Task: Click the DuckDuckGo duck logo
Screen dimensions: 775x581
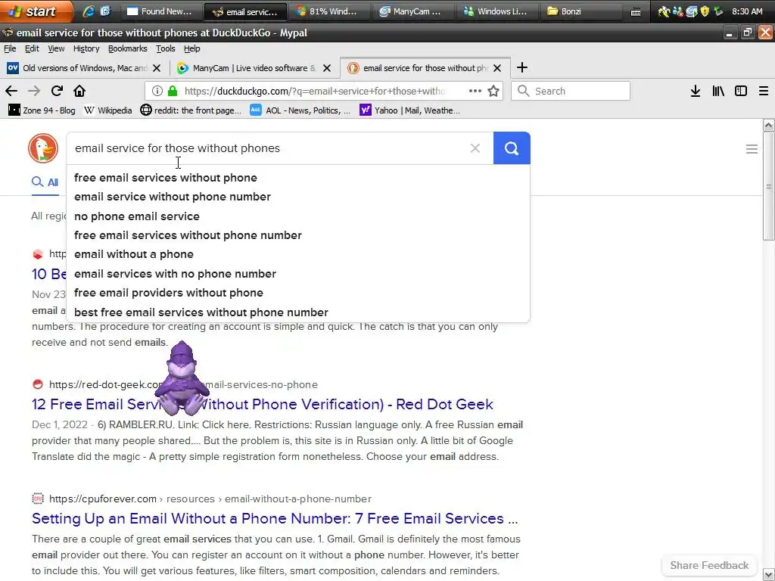Action: tap(43, 148)
